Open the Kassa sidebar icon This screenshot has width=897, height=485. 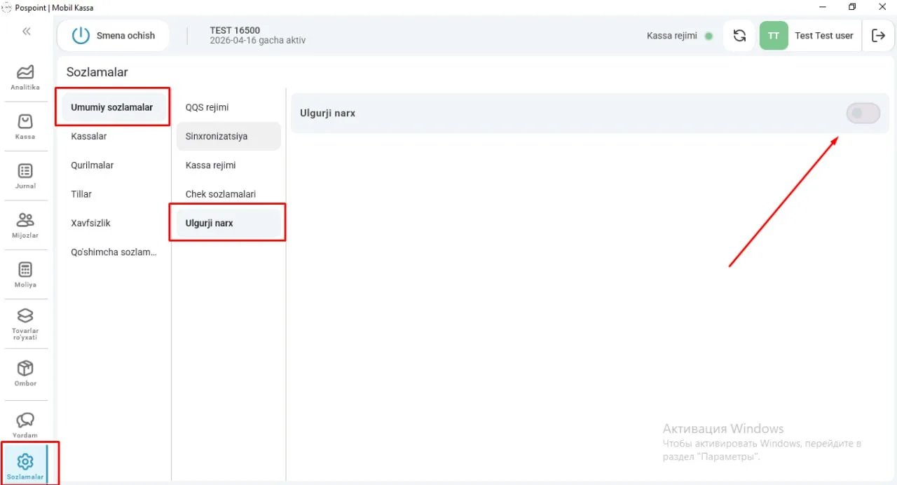tap(25, 127)
